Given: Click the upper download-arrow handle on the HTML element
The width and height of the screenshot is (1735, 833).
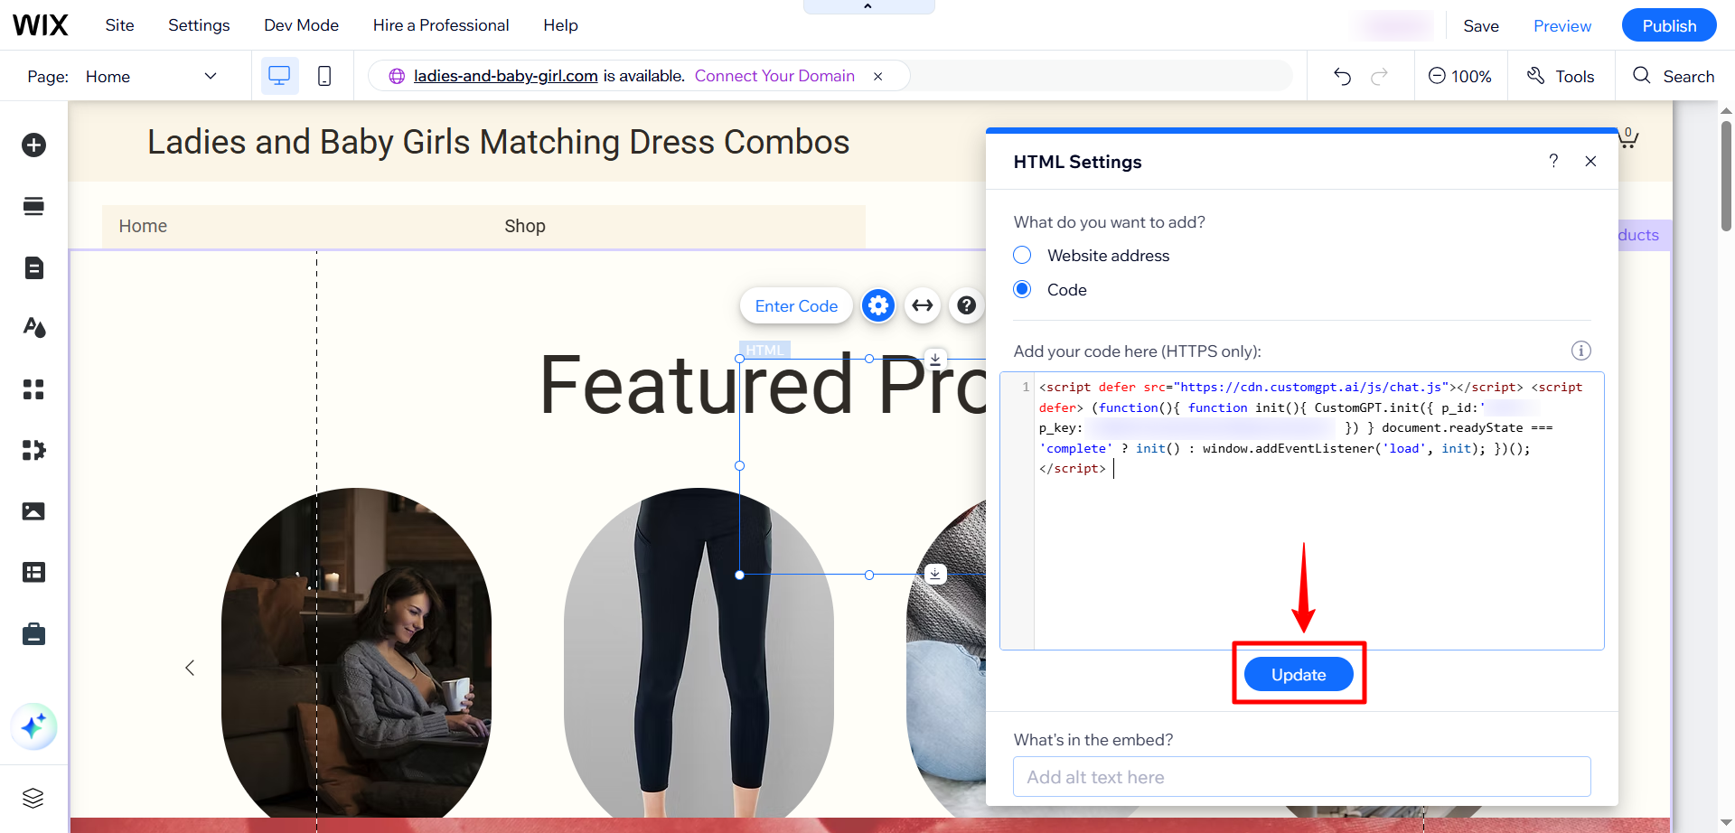Looking at the screenshot, I should click(x=935, y=358).
